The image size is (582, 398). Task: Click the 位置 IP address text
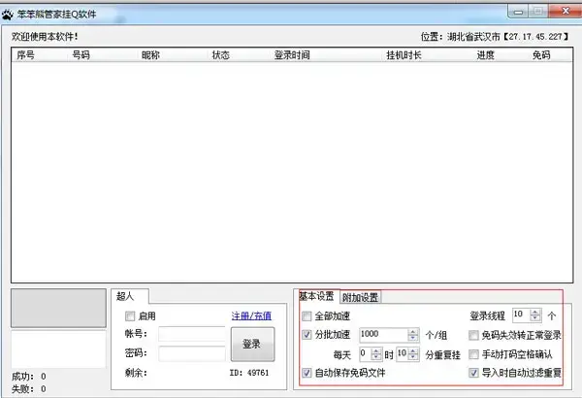coord(495,37)
